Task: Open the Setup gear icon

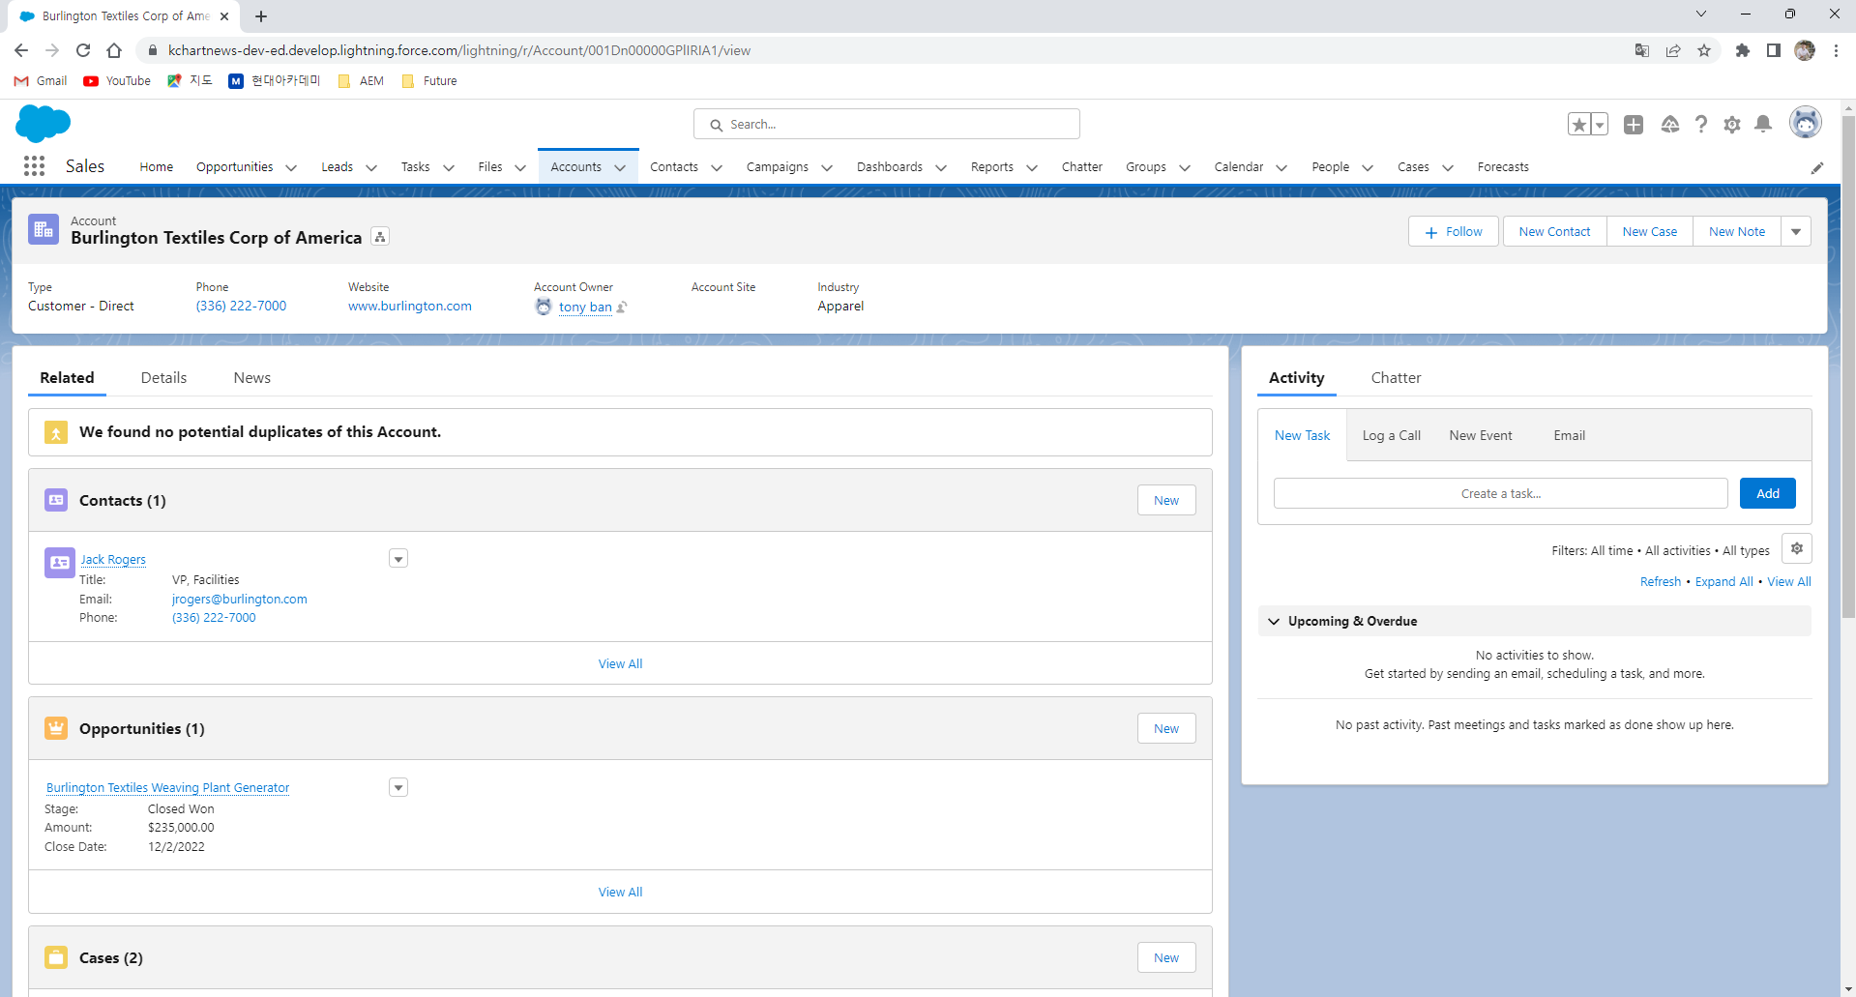Action: pos(1732,124)
